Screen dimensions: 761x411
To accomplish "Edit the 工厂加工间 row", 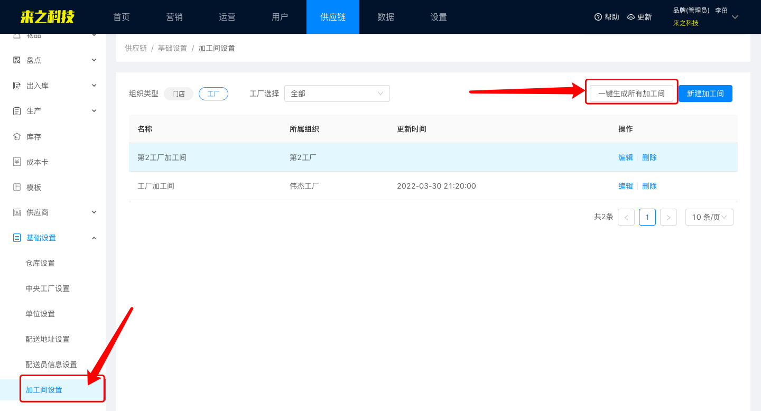I will [626, 186].
